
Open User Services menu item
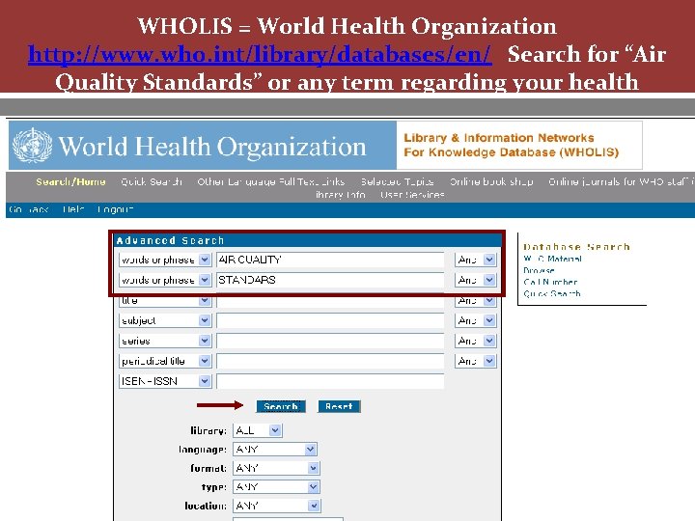412,195
